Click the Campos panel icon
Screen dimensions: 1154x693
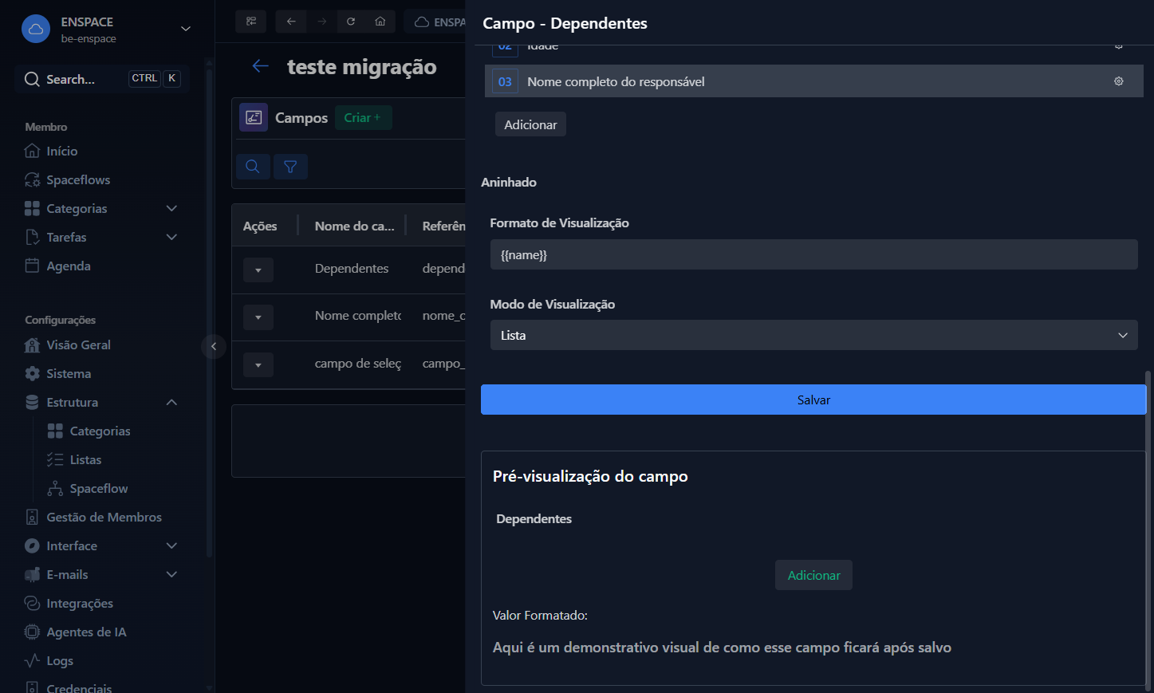click(254, 117)
